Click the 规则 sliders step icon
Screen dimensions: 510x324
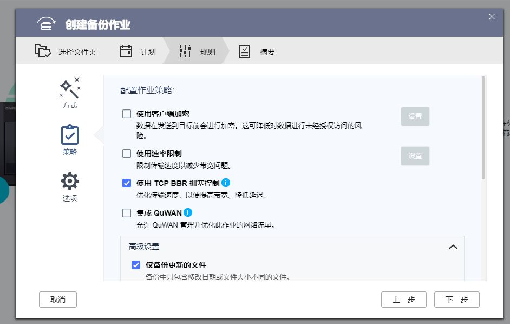click(185, 50)
